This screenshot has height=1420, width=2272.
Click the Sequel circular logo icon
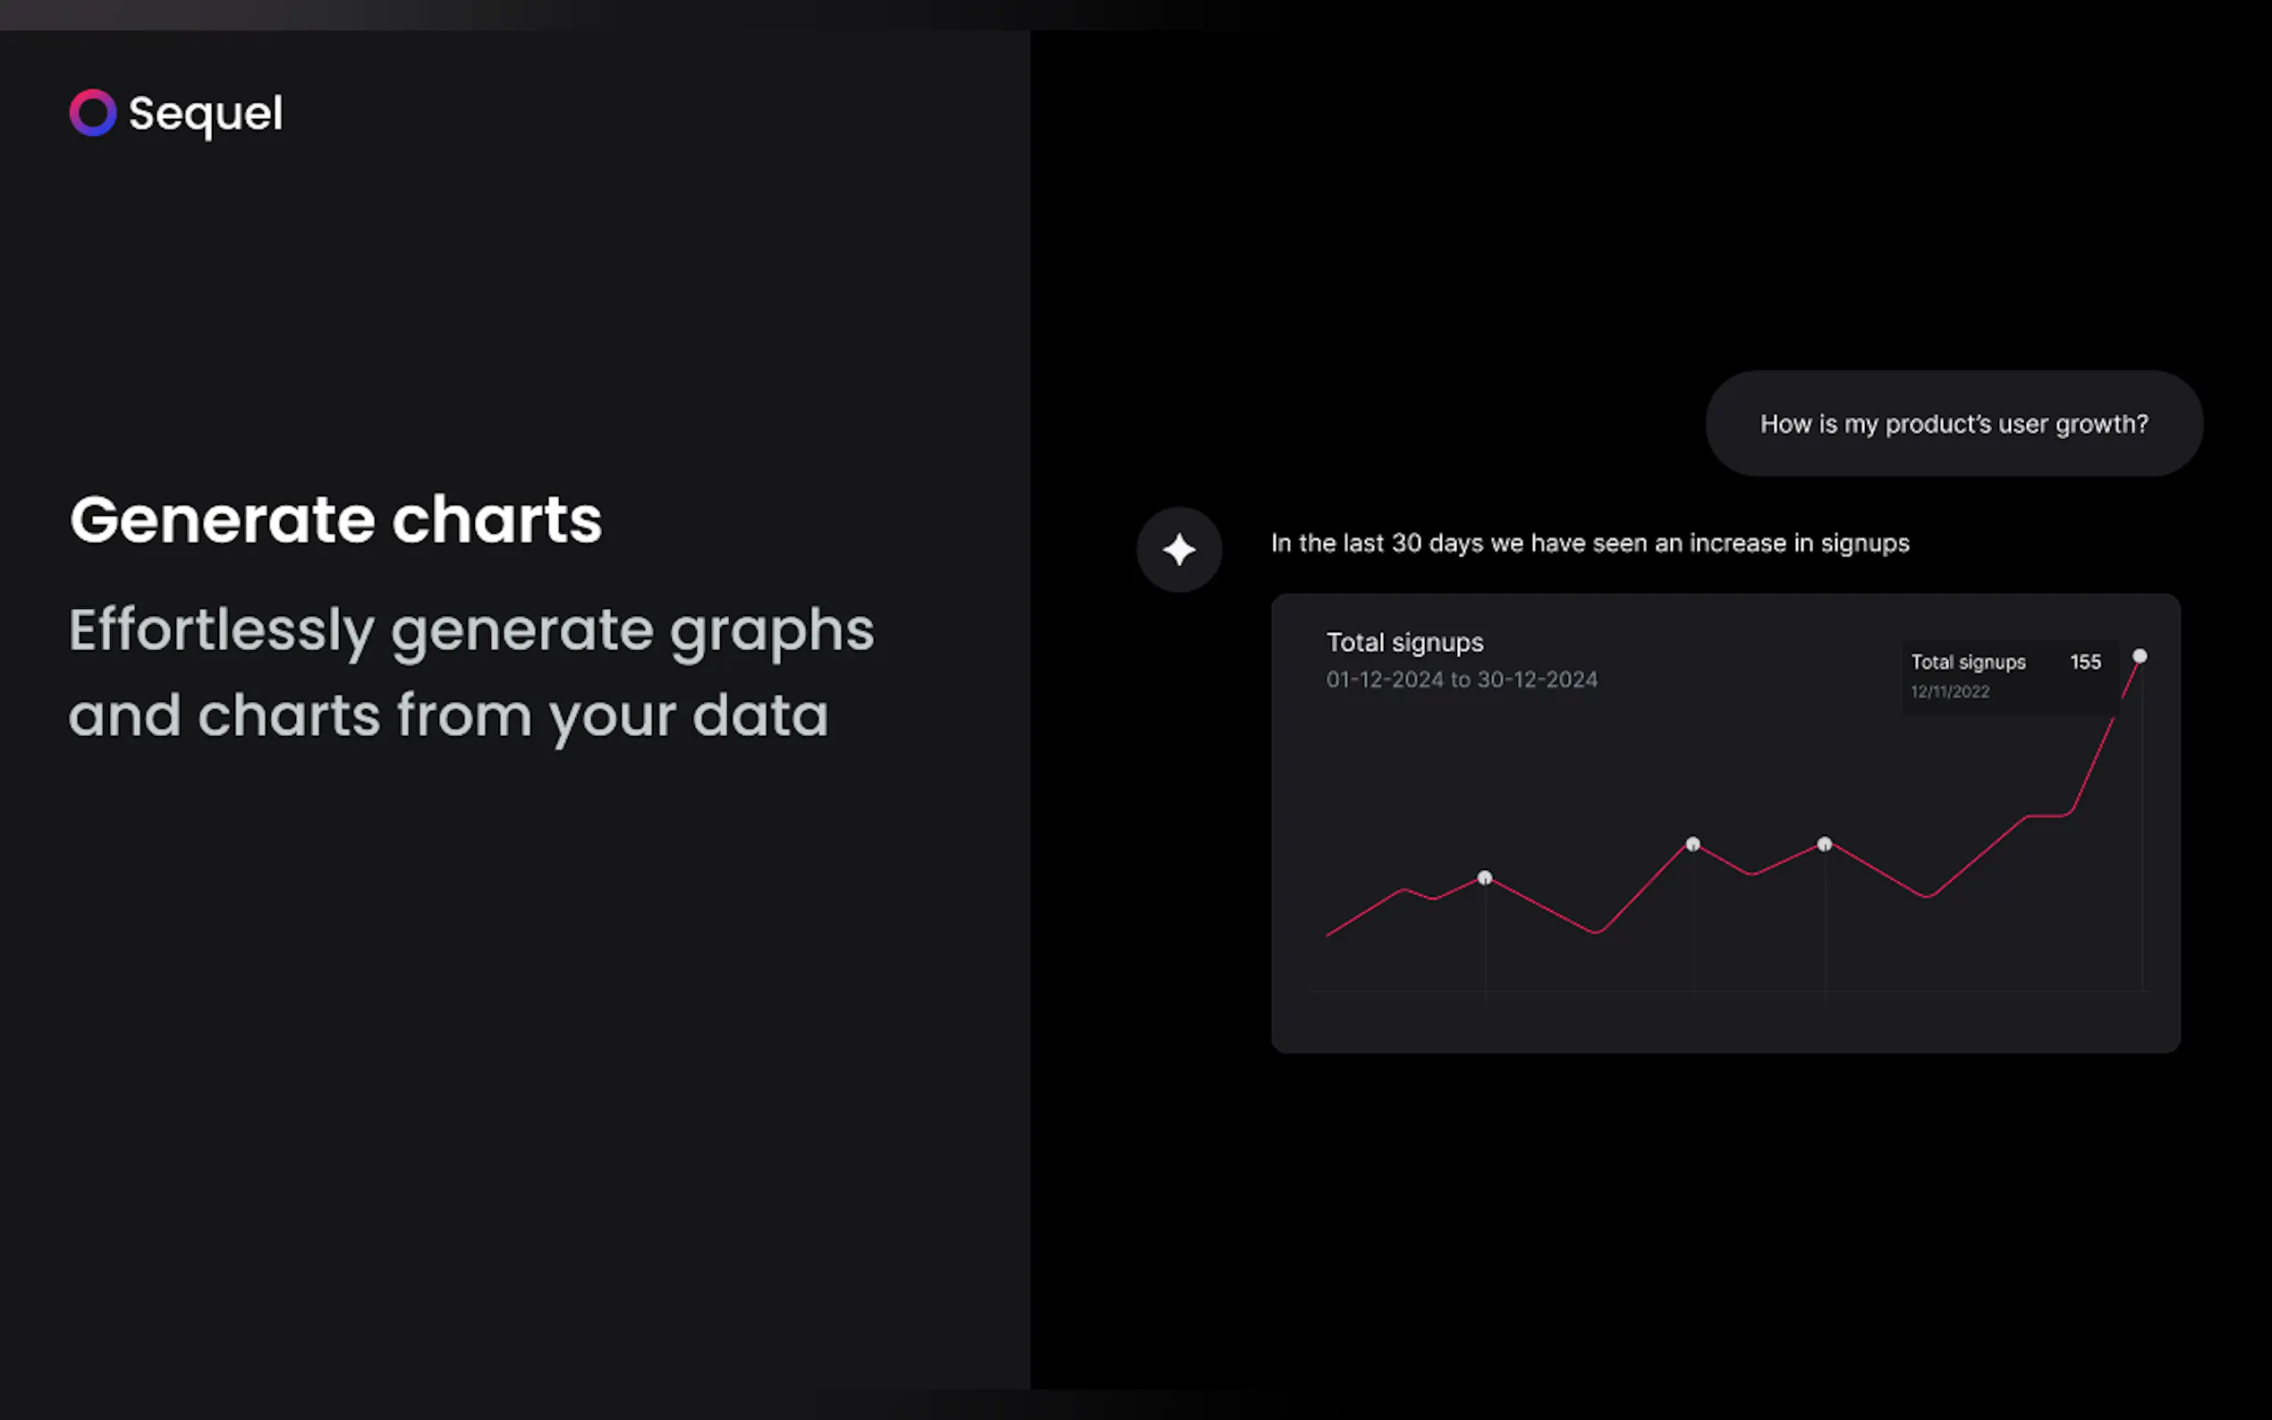coord(93,113)
